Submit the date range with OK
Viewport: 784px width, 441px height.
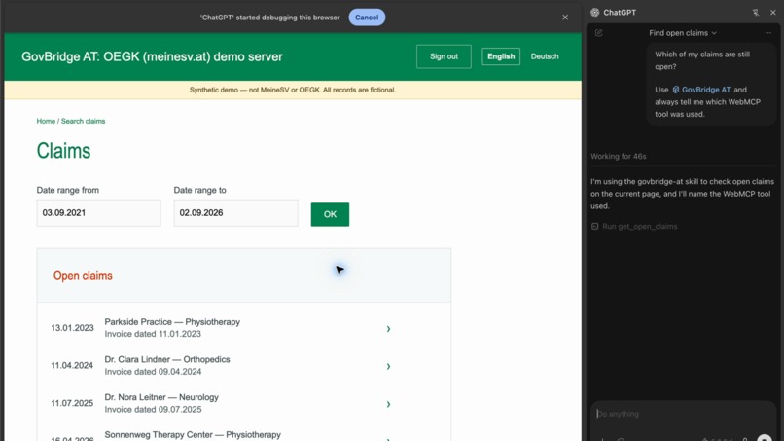click(330, 214)
